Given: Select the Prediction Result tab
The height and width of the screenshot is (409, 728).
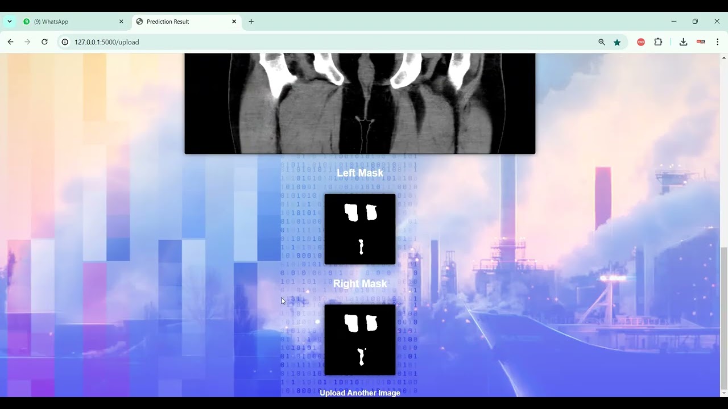Looking at the screenshot, I should coord(187,22).
